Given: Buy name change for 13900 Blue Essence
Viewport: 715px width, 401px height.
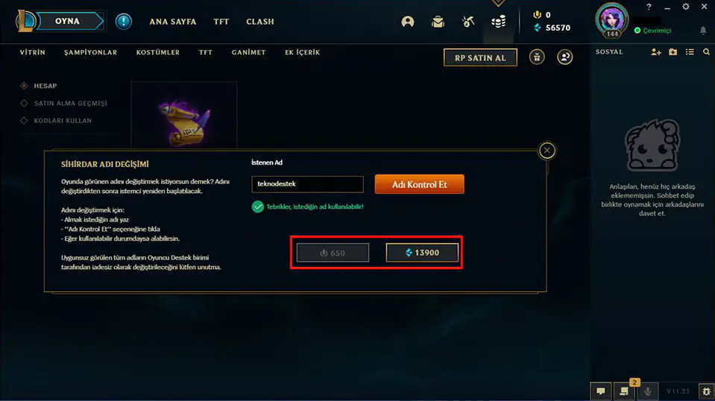Looking at the screenshot, I should pos(422,253).
